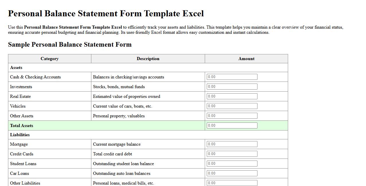Screen dimensions: 366x186
Task: Select the Total Assets amount input
Action: [232, 125]
